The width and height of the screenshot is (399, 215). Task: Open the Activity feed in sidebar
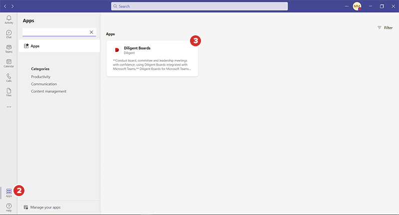click(8, 19)
